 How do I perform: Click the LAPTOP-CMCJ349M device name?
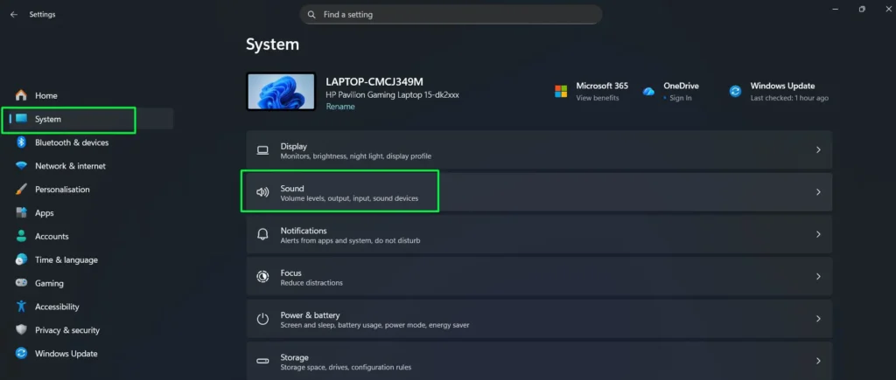(374, 81)
